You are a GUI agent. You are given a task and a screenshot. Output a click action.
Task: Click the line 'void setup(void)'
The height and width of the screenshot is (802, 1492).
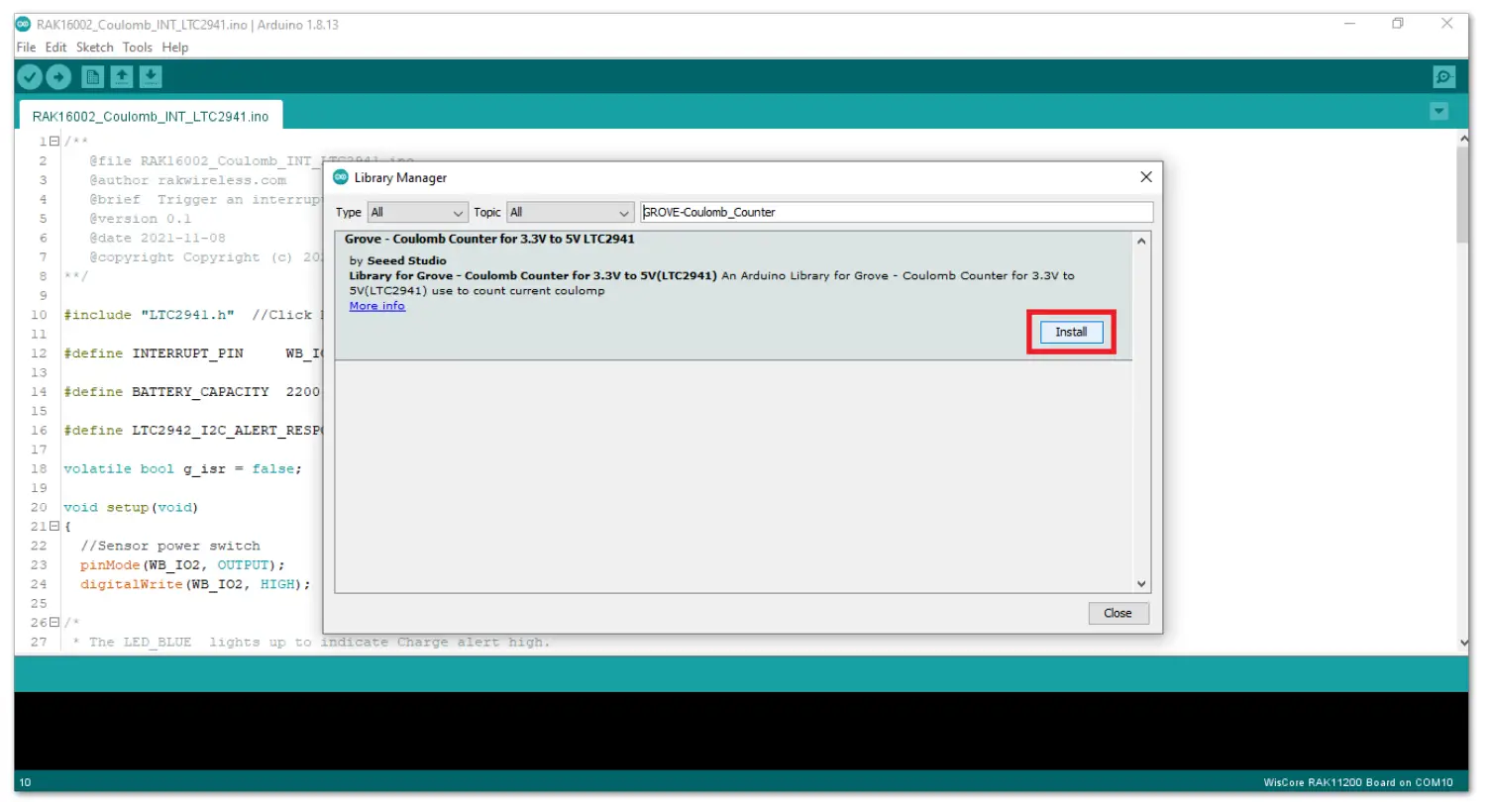[x=132, y=508]
